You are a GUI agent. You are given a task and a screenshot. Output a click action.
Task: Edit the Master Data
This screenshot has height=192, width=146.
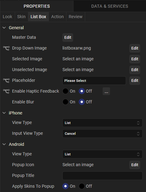(x=68, y=38)
